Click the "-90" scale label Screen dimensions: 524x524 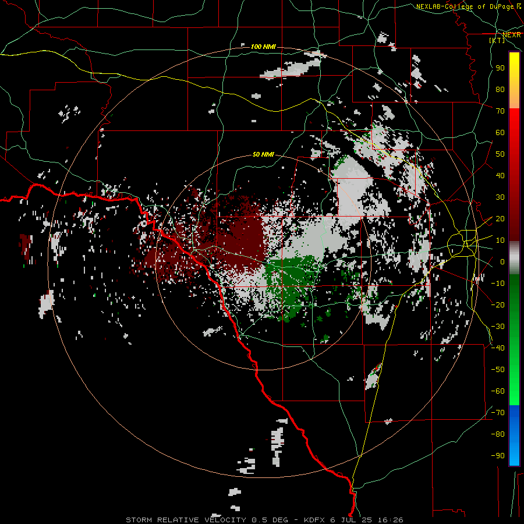pos(498,456)
